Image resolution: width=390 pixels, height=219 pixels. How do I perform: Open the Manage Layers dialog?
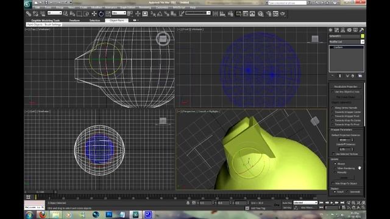[230, 13]
